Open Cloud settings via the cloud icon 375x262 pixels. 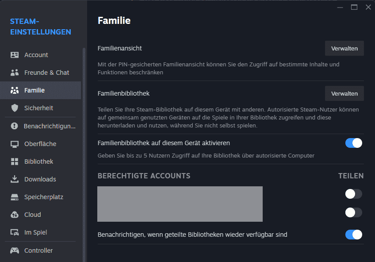click(x=15, y=214)
